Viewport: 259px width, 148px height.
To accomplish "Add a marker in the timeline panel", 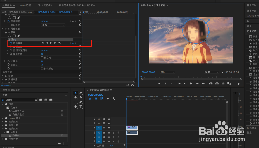I will [108, 99].
